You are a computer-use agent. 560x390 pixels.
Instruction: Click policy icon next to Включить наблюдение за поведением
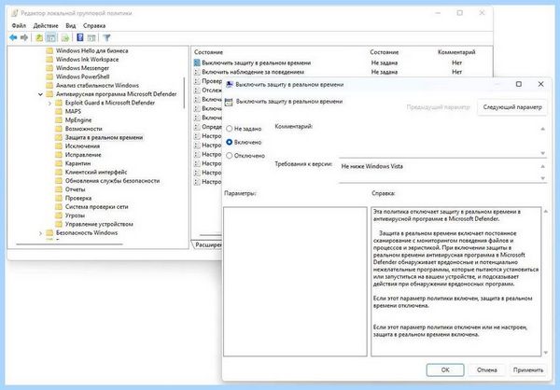point(197,72)
